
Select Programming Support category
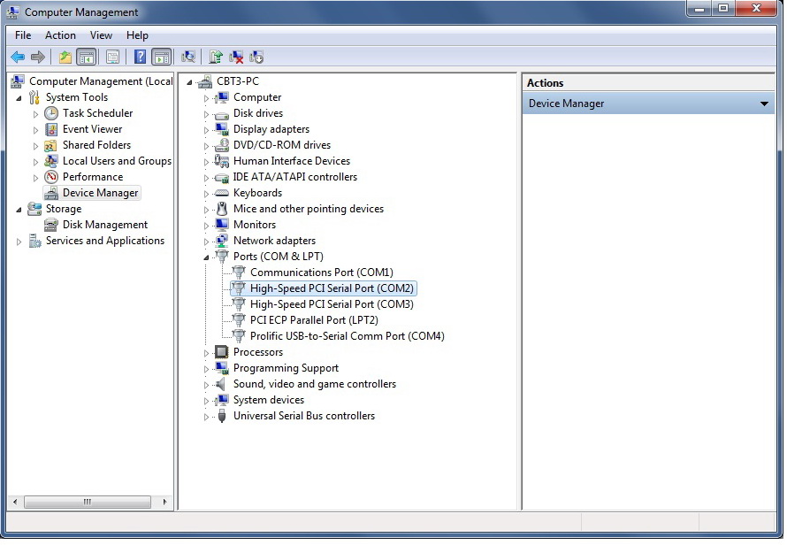(x=286, y=368)
